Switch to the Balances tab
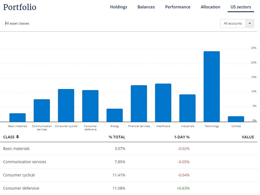This screenshot has width=260, height=195. (146, 7)
